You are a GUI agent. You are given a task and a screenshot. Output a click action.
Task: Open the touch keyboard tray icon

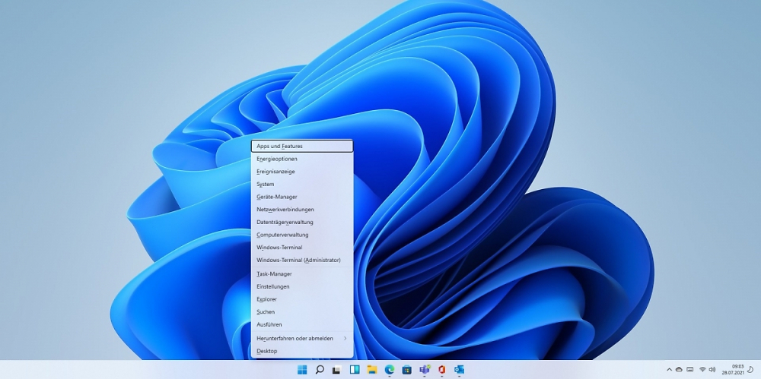click(690, 370)
